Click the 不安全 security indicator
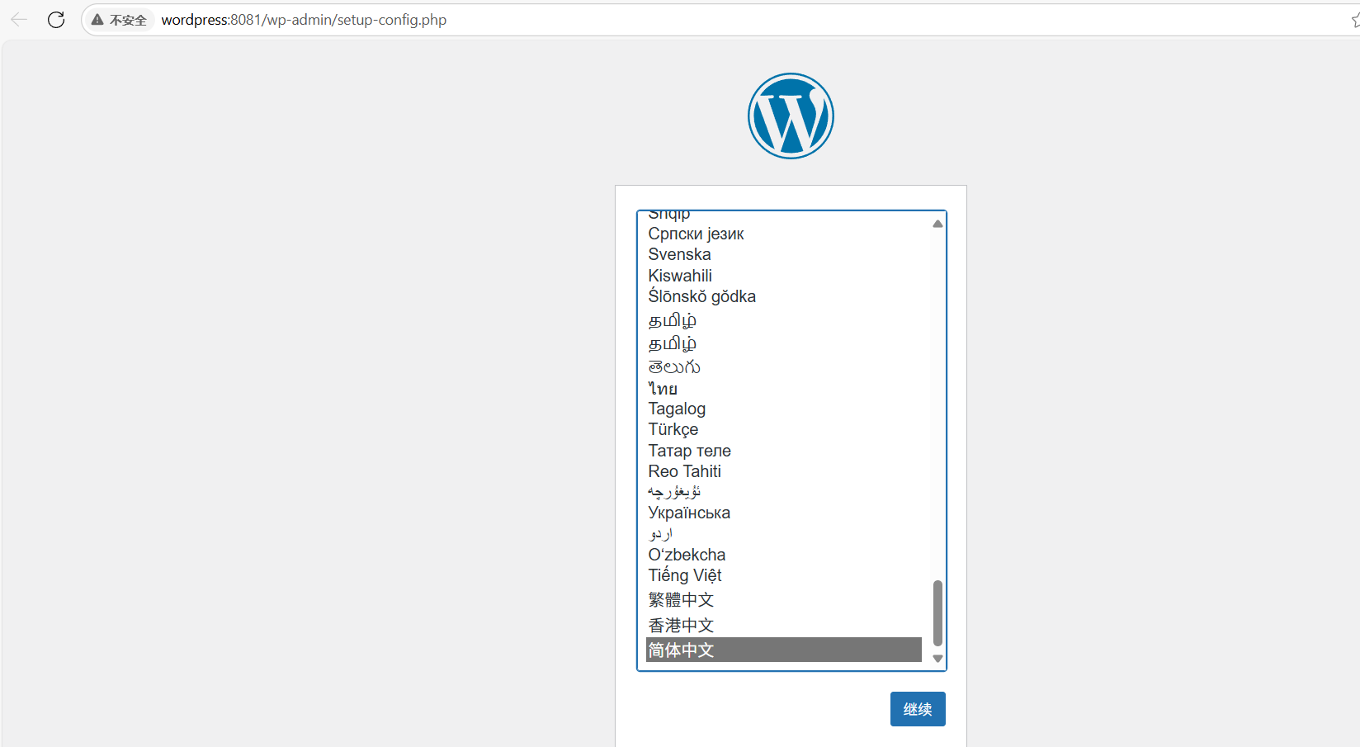 118,19
